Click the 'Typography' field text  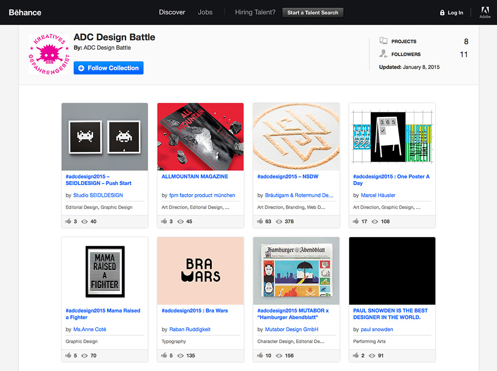(x=173, y=342)
